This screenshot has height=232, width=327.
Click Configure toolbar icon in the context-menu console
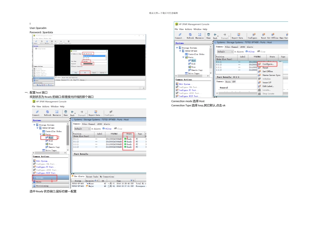point(254,35)
